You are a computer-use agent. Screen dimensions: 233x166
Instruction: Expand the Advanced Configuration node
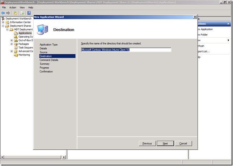[x=12, y=51]
